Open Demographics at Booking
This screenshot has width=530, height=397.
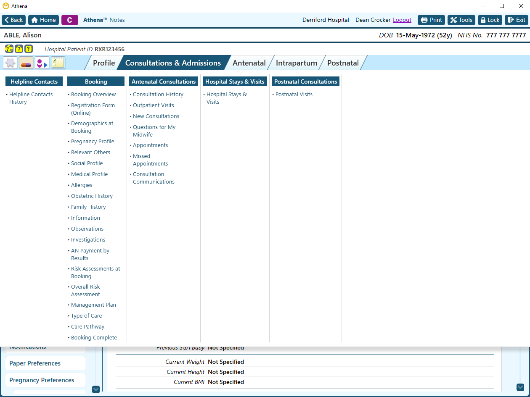point(92,127)
